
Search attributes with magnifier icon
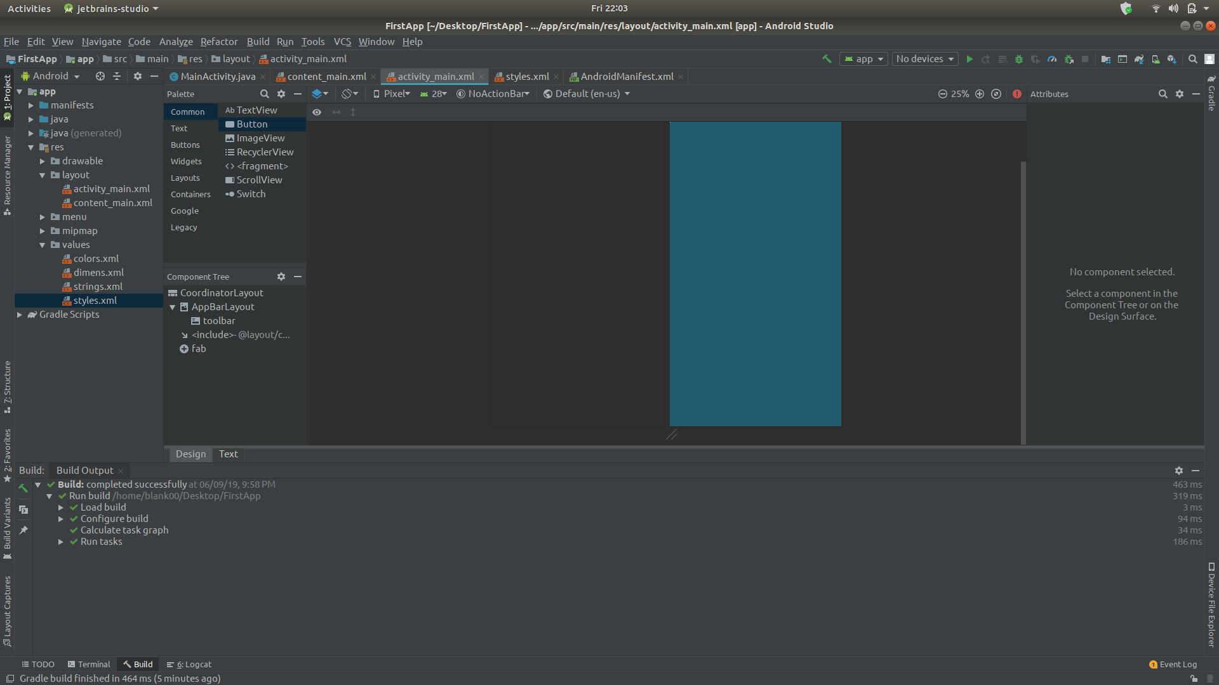coord(1163,94)
